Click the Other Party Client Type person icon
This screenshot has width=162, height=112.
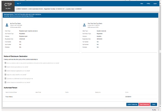(85, 25)
